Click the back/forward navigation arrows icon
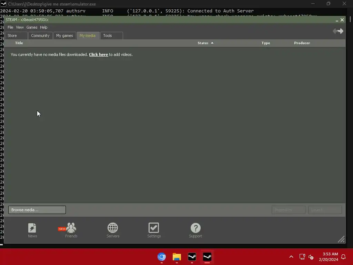Screen dimensions: 353x265 [338, 31]
